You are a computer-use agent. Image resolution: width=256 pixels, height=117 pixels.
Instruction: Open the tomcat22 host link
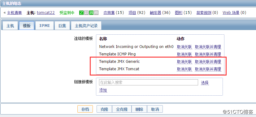pos(46,13)
